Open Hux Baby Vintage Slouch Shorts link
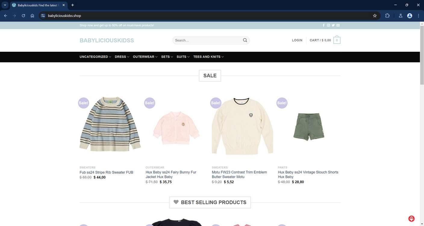424x226 pixels. point(308,174)
